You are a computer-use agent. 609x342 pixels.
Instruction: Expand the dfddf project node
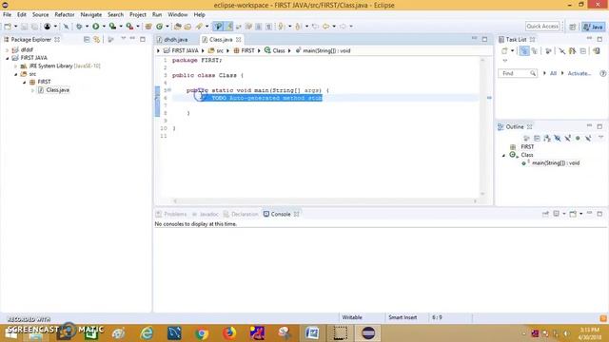coord(7,50)
